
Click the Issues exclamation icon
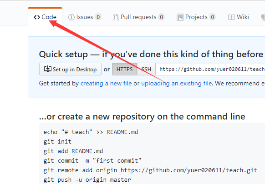[71, 17]
